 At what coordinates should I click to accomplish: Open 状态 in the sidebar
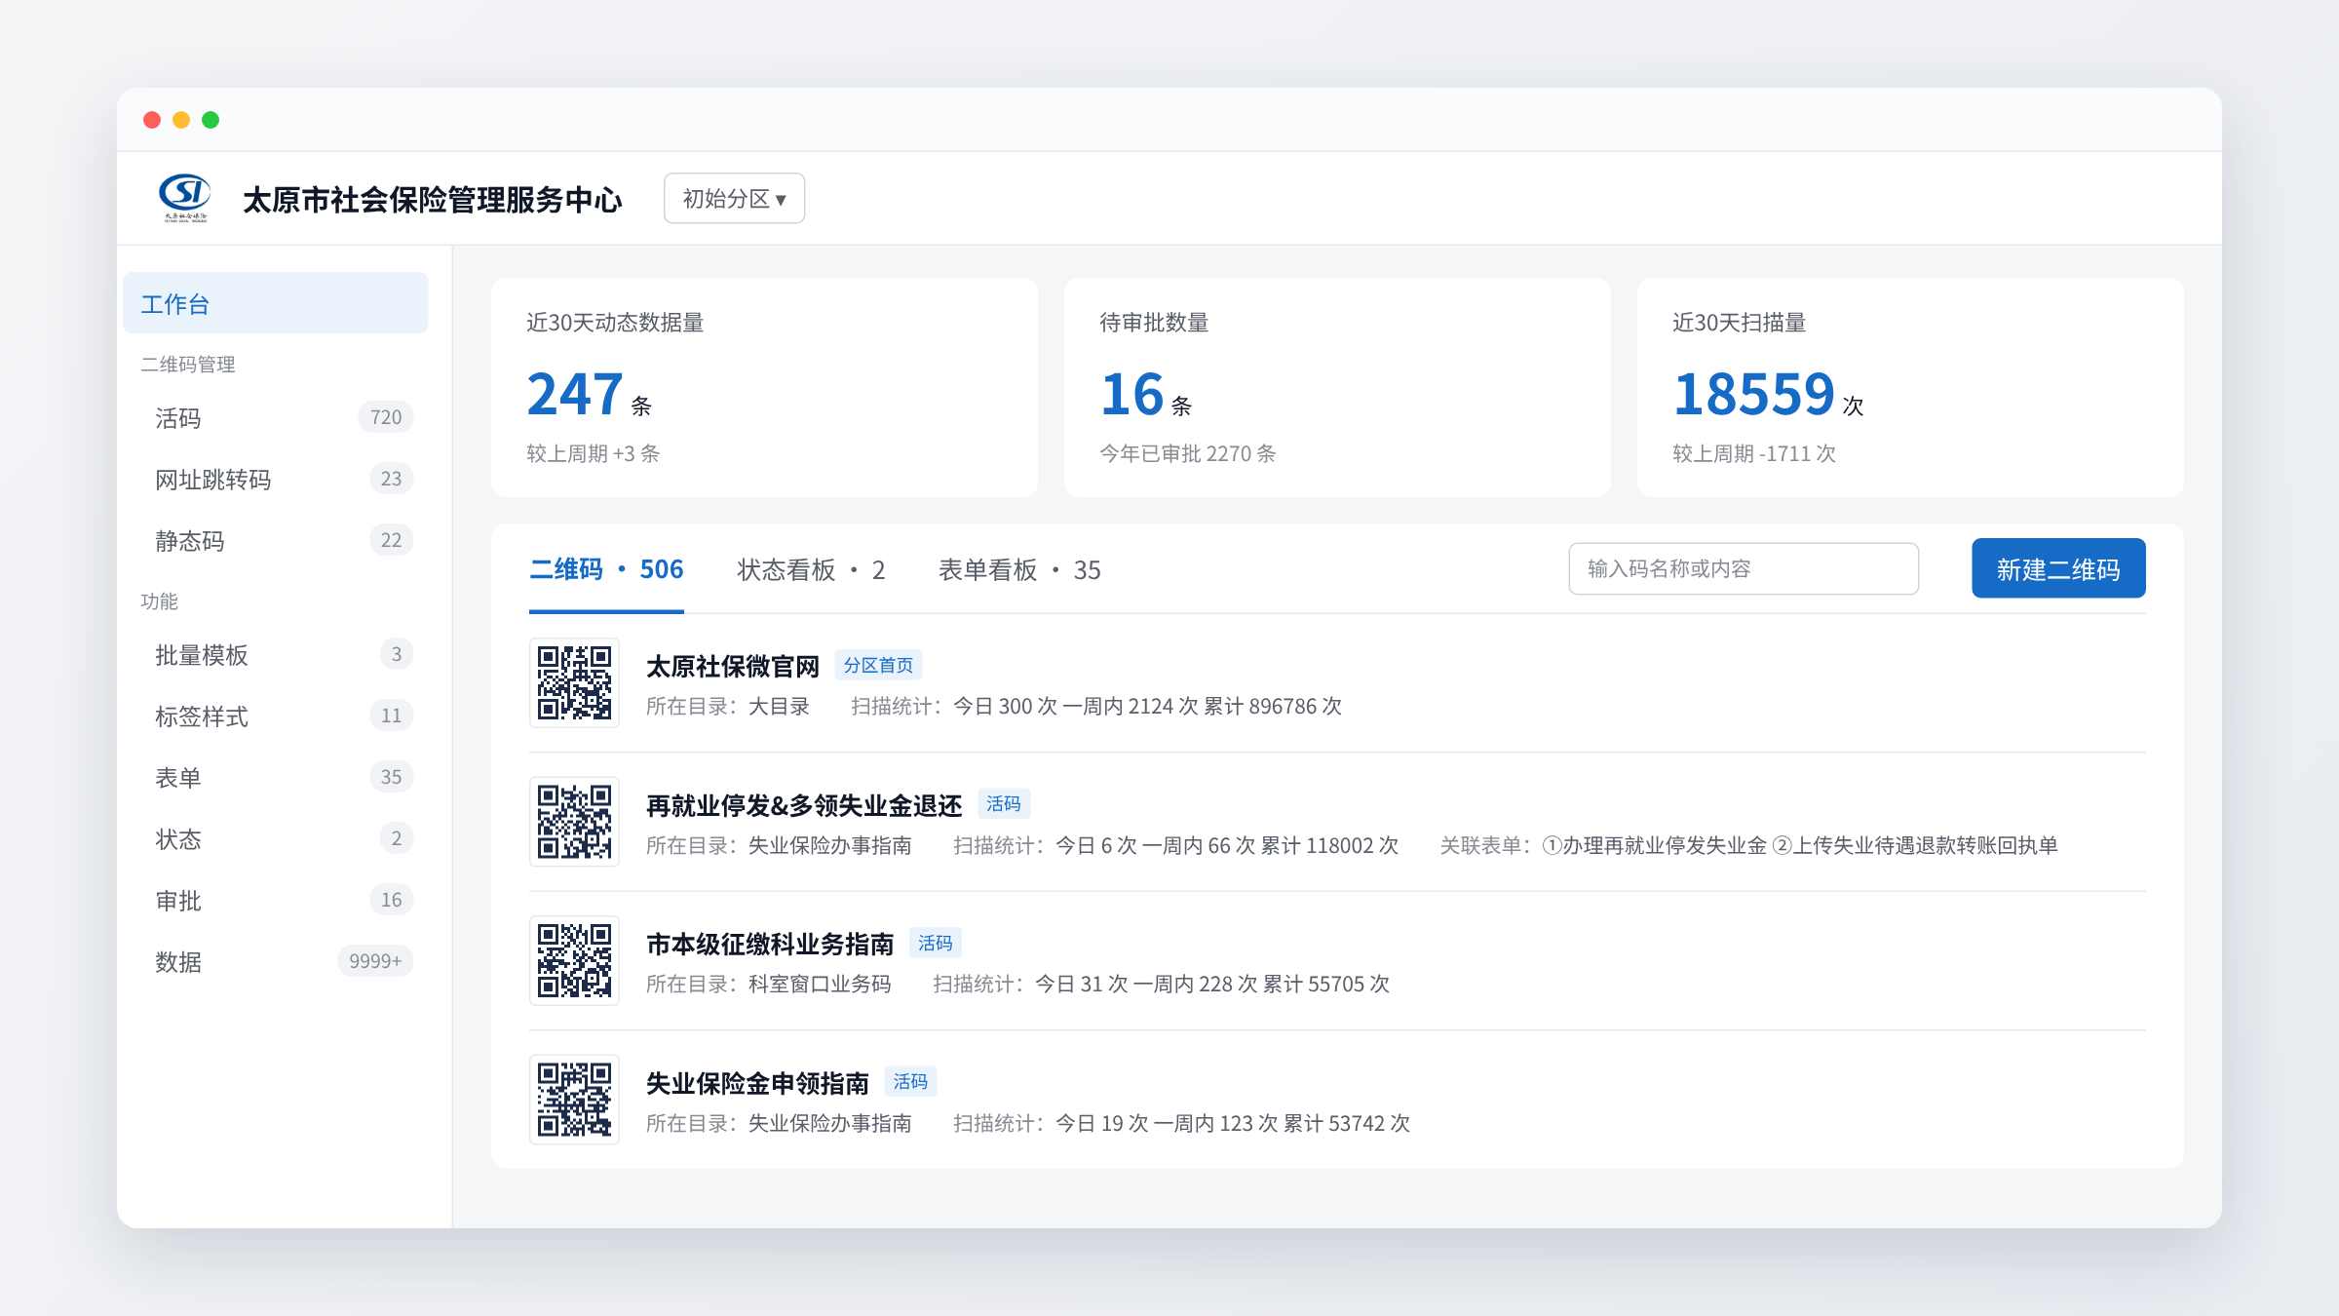tap(276, 838)
